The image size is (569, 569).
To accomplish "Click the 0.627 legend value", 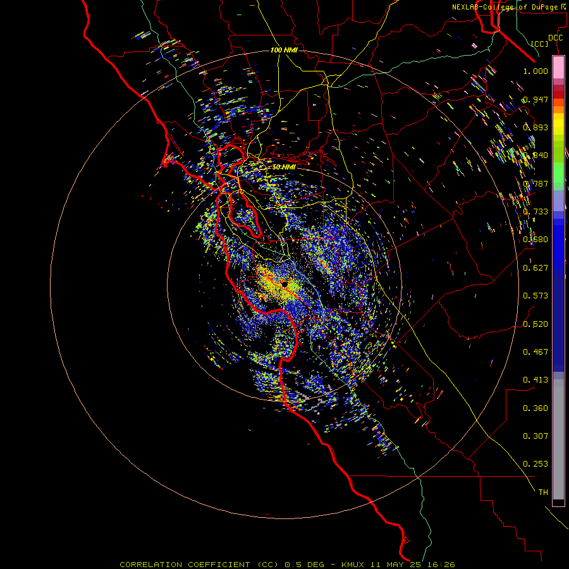I will [x=535, y=267].
